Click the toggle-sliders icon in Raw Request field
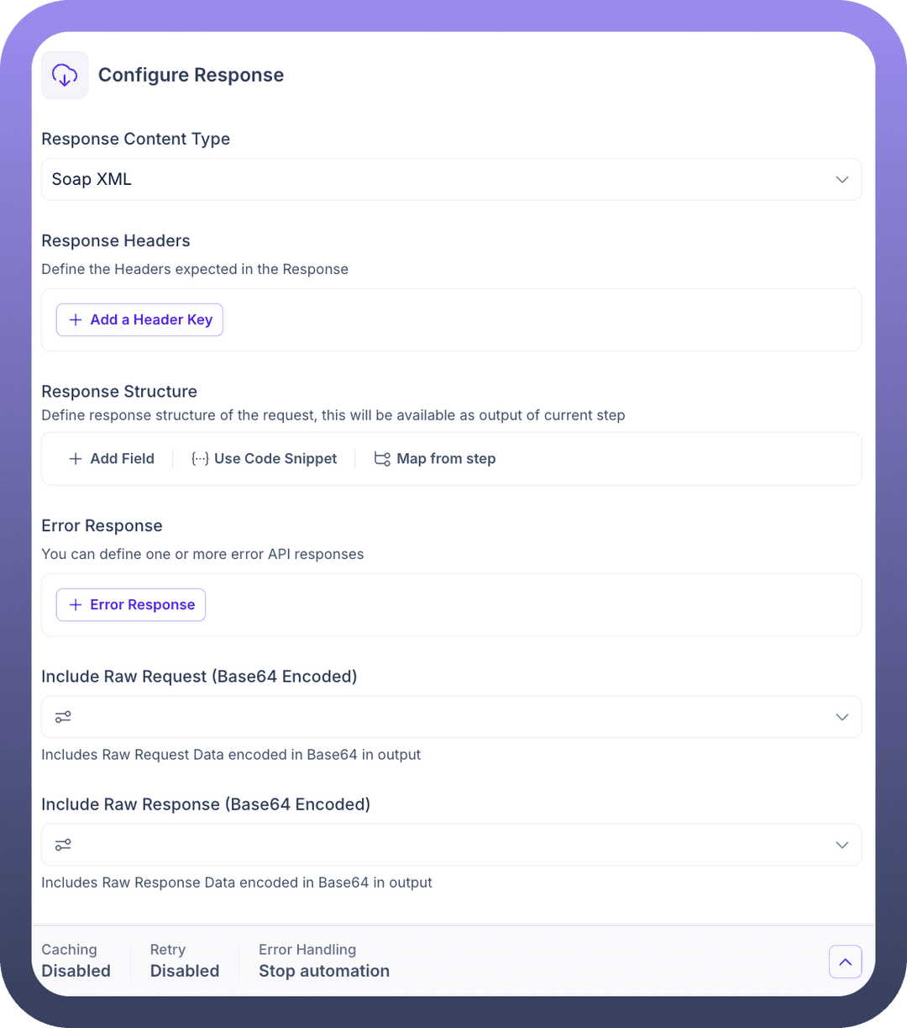The image size is (907, 1028). [63, 717]
